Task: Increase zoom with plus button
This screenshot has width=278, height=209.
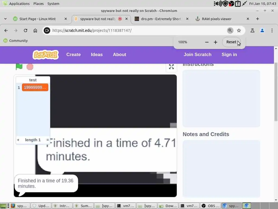Action: coord(215,42)
